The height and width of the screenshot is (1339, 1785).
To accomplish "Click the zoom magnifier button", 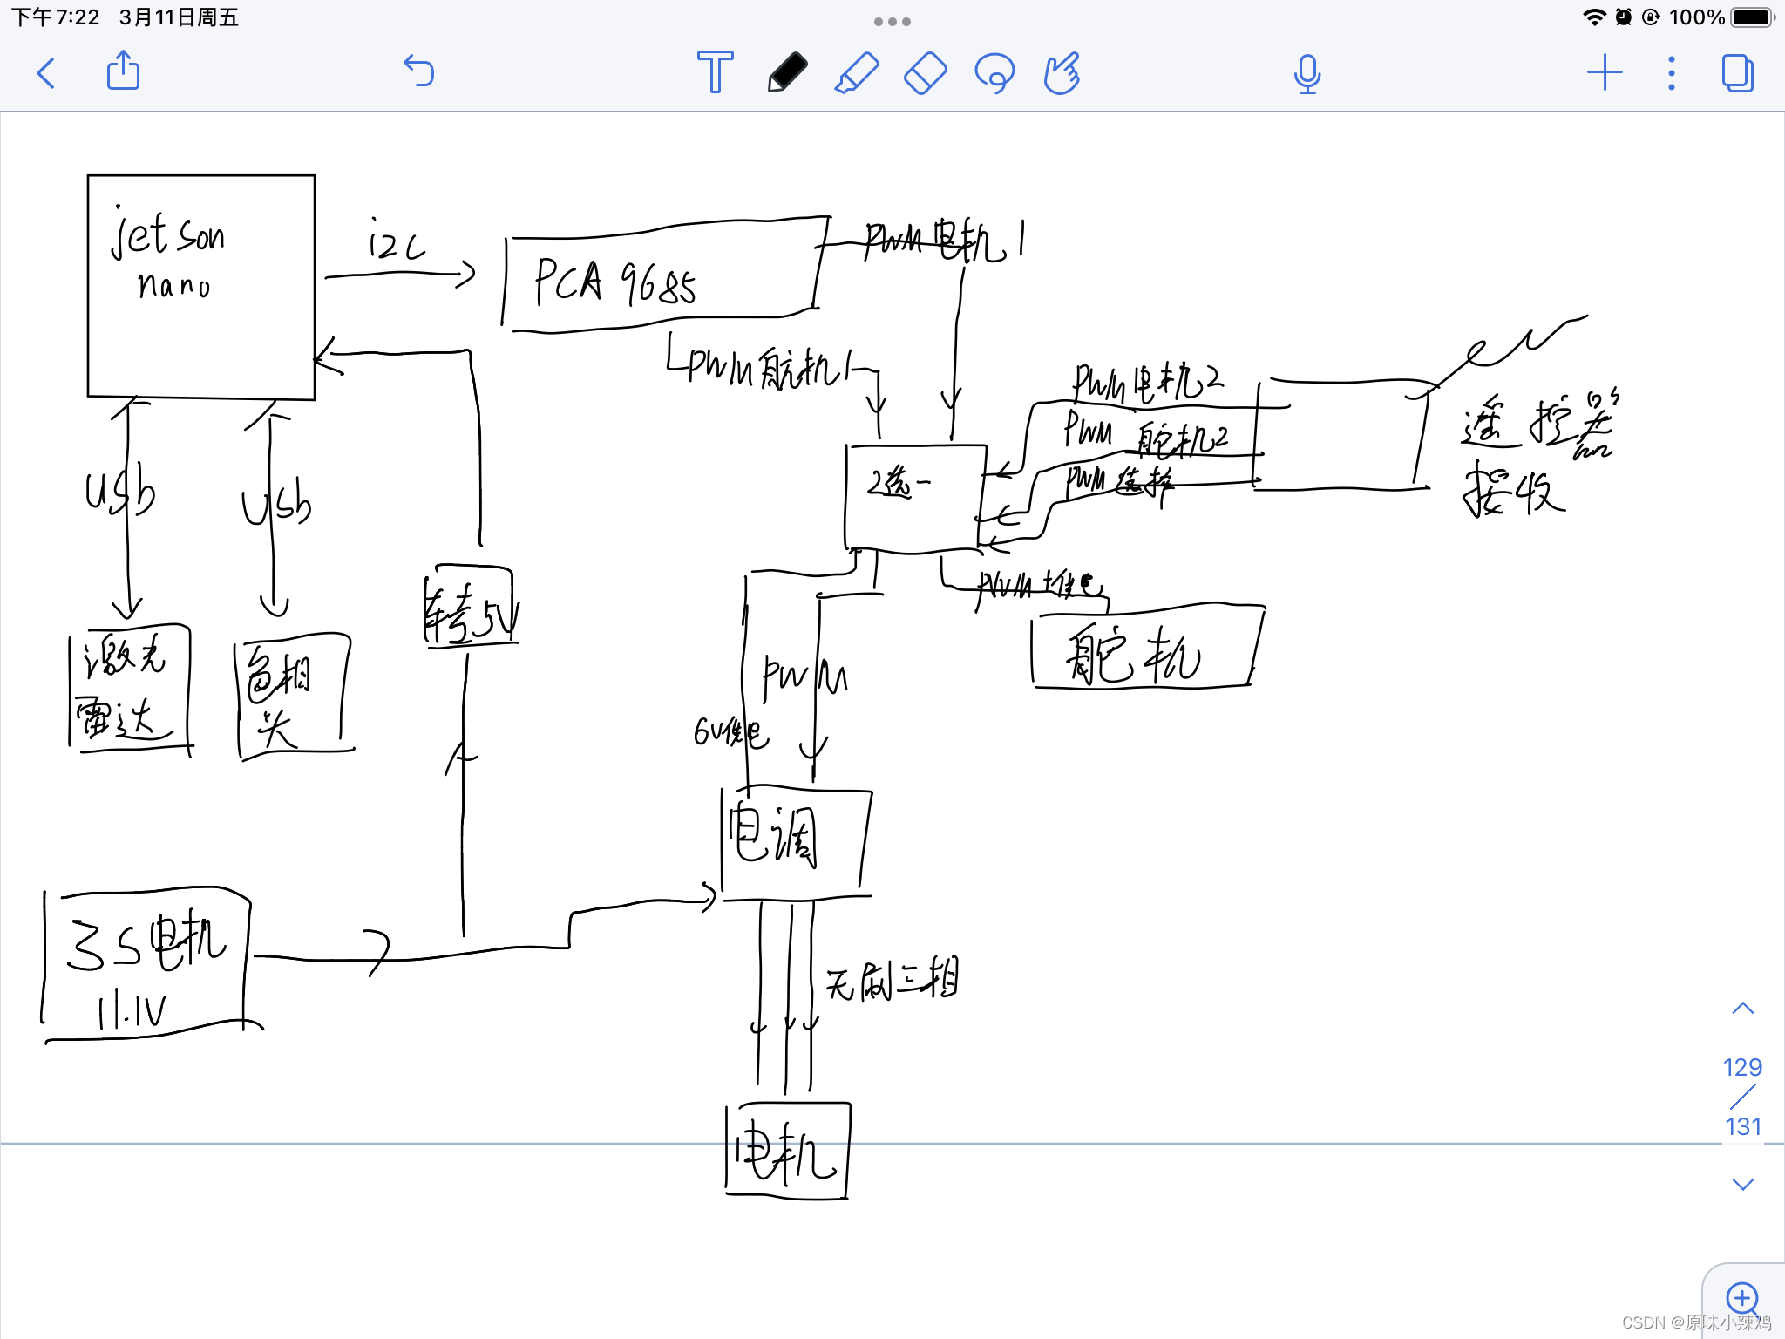I will [1742, 1298].
